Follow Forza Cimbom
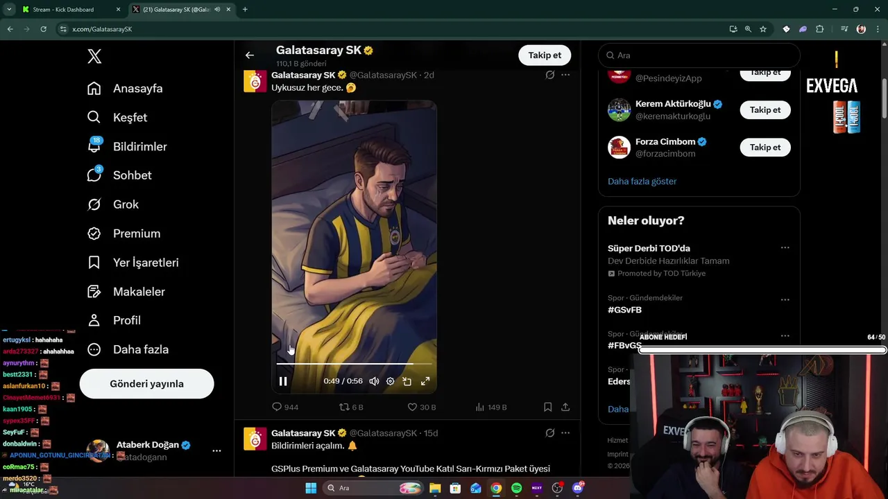The image size is (888, 499). click(x=765, y=148)
